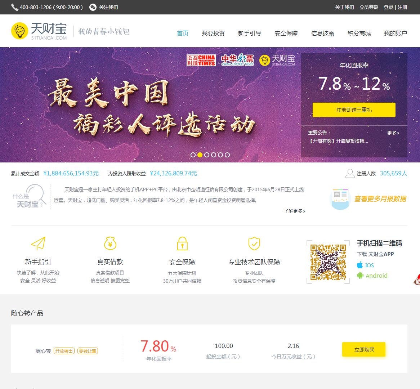Screen dimensions: 420x389
Task: Open 安全保障 in the navigation bar
Action: pos(286,33)
